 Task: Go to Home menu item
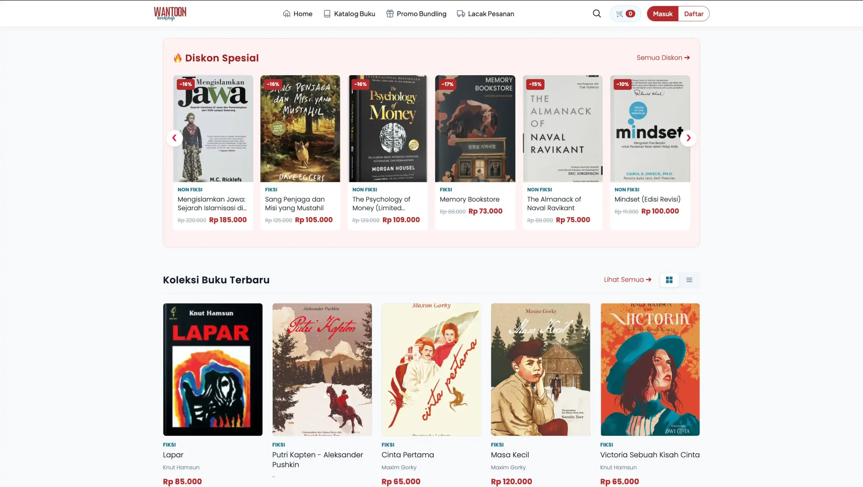point(298,14)
